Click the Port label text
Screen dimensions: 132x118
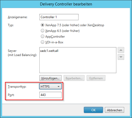11,95
